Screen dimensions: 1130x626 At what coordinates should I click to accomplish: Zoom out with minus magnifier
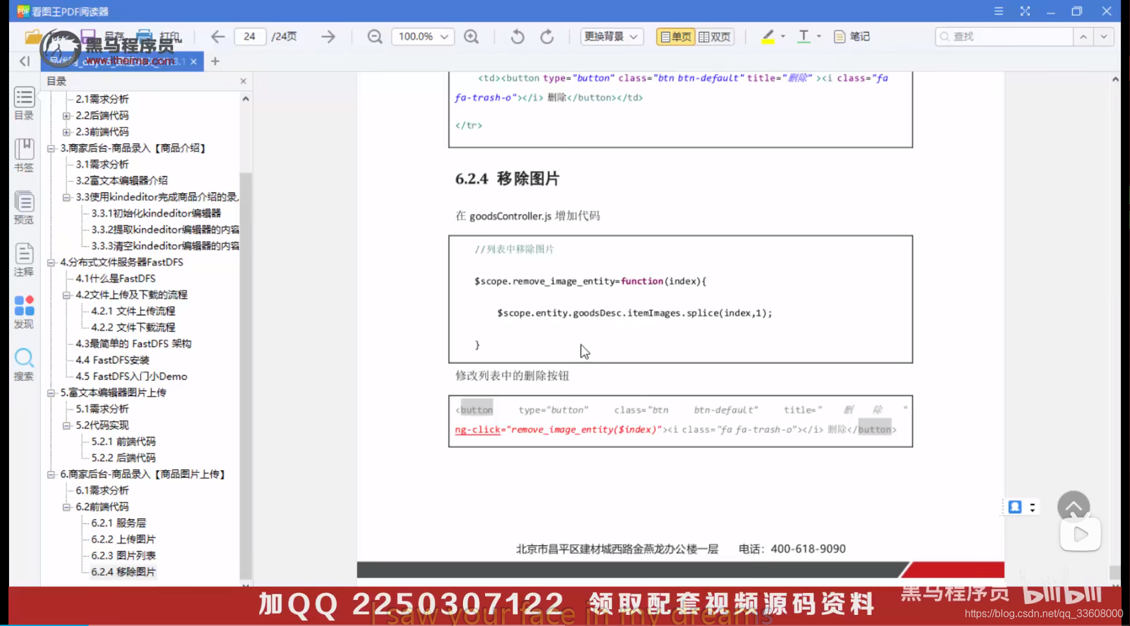(x=374, y=36)
